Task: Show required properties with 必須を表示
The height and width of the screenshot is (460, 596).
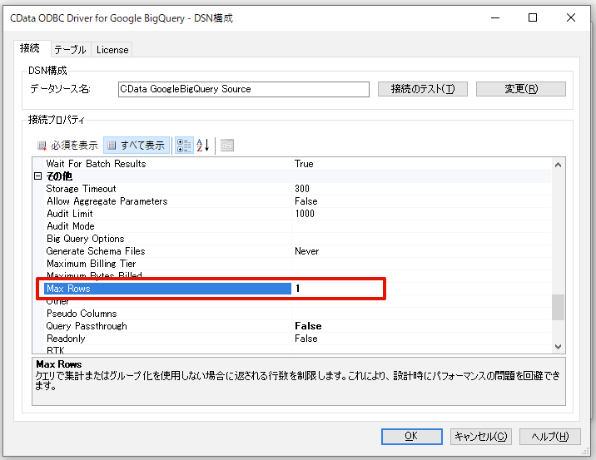Action: click(x=67, y=145)
